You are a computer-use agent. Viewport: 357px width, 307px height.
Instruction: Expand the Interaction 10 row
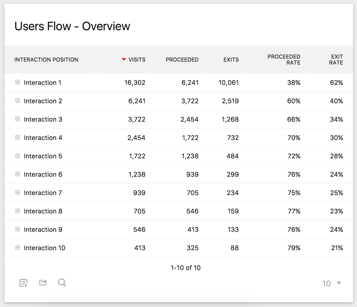17,248
